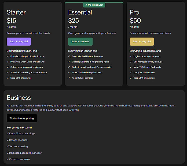The height and width of the screenshot is (166, 187).
Task: Click 'Unlimited distribution, and' subheading
Action: point(22,51)
